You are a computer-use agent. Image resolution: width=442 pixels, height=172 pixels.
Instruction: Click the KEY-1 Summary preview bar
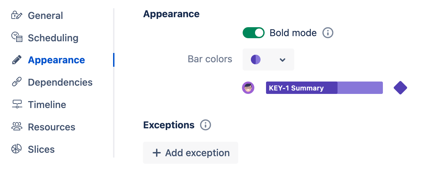click(x=324, y=88)
